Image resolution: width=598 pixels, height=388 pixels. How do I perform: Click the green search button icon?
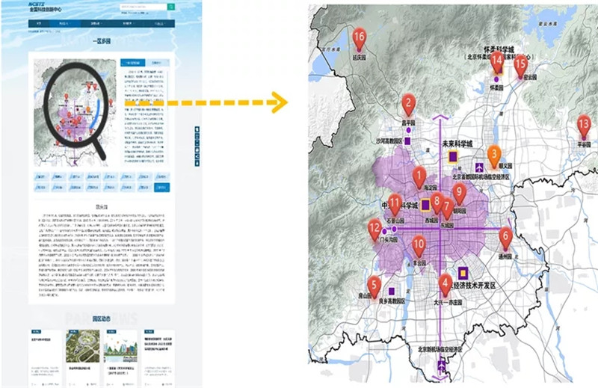pos(171,7)
